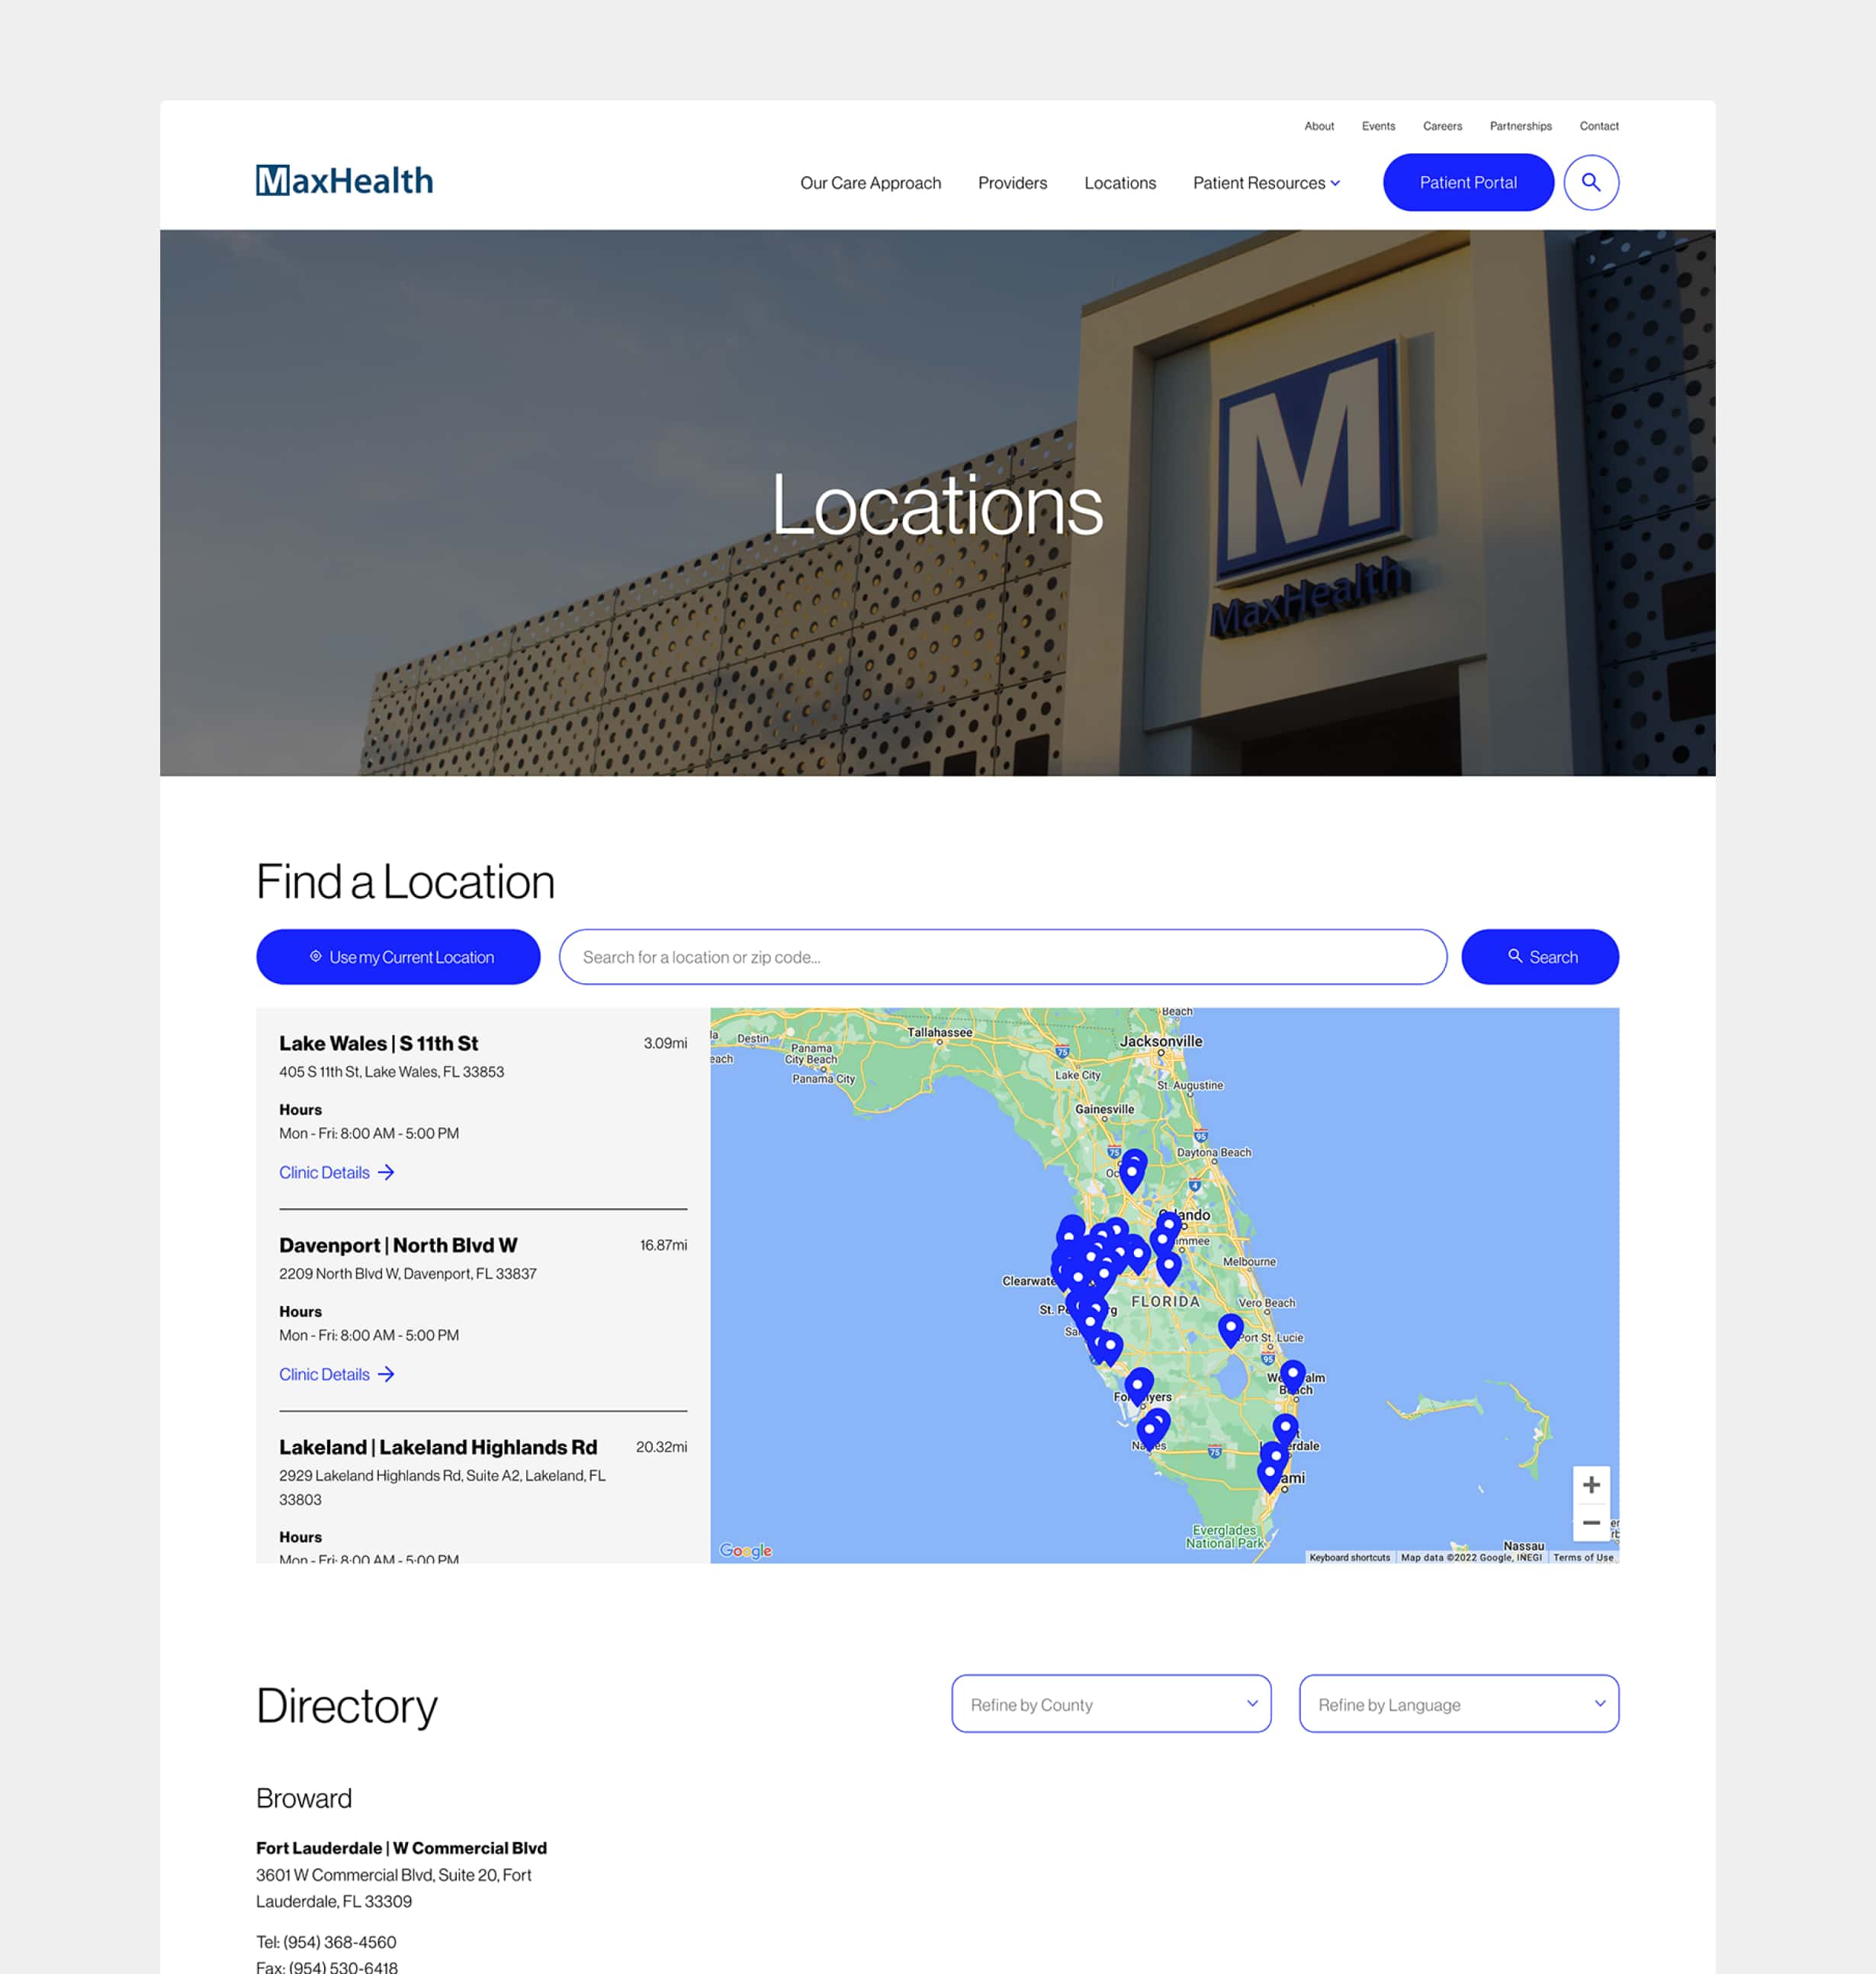This screenshot has height=1974, width=1876.
Task: Expand Patient Resources menu
Action: click(x=1266, y=183)
